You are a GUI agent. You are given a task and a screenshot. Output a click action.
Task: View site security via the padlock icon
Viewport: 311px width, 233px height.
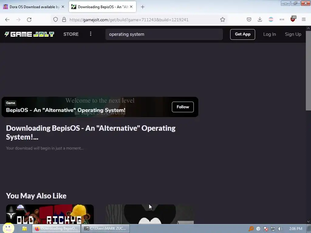[x=64, y=19]
